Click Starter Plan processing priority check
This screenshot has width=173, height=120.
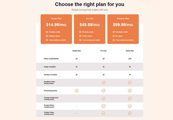tap(76, 91)
